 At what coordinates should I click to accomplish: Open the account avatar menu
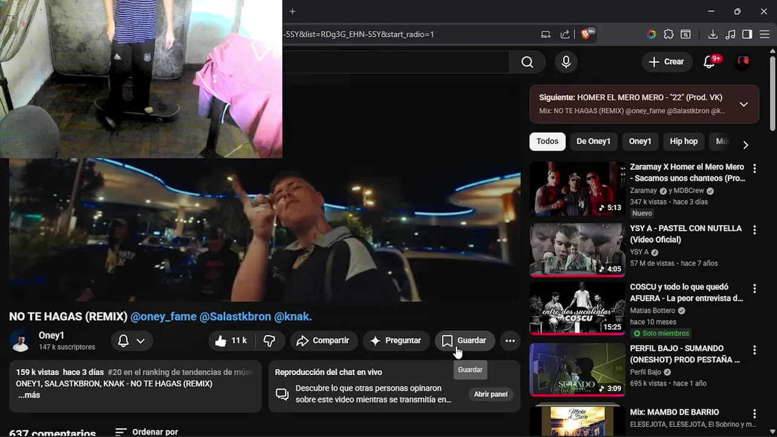coord(743,61)
